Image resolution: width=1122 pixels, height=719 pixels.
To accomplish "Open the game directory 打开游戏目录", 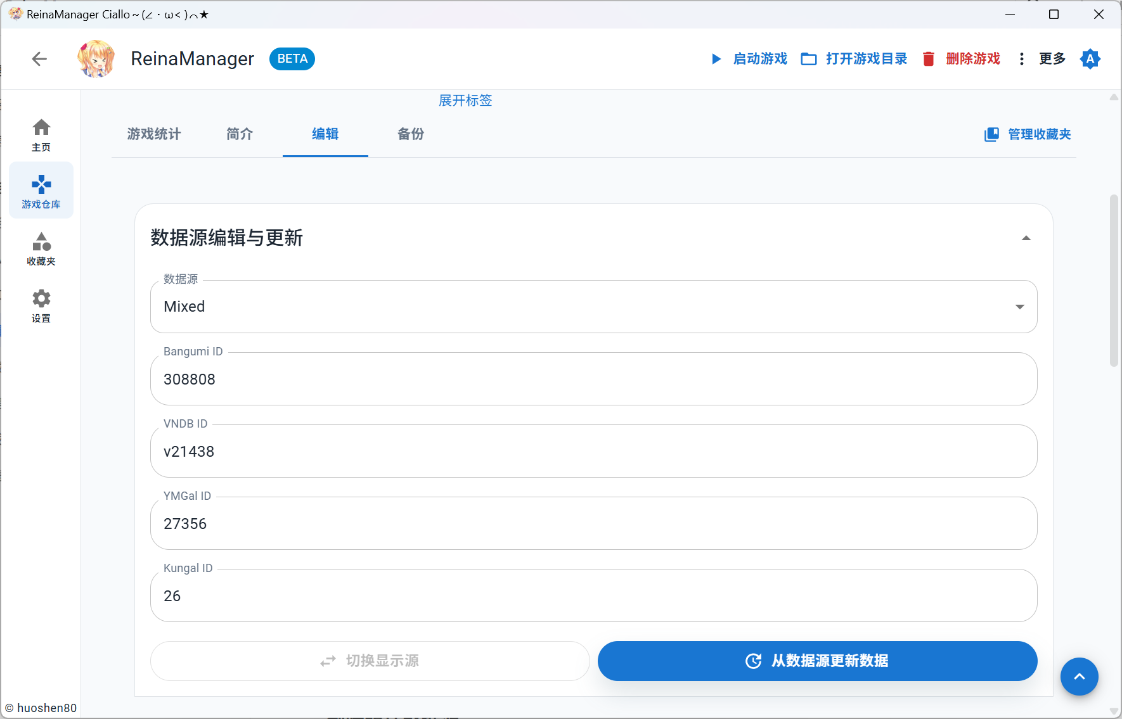I will click(x=854, y=59).
